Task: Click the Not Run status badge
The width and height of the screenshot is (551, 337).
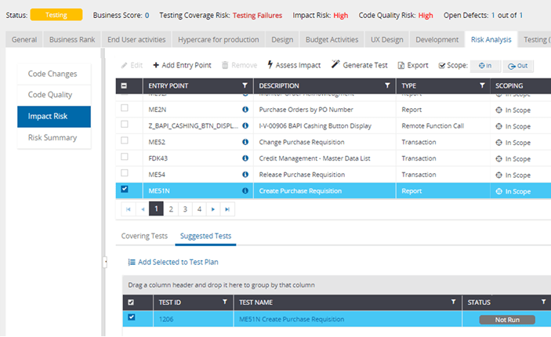Action: click(x=507, y=320)
